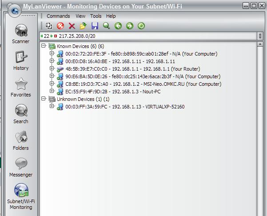Open Subnet/Wi-Fi Monitoring panel
This screenshot has height=216, width=267.
(x=21, y=196)
